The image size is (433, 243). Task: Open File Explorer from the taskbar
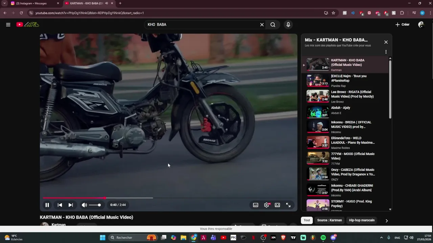click(x=183, y=238)
